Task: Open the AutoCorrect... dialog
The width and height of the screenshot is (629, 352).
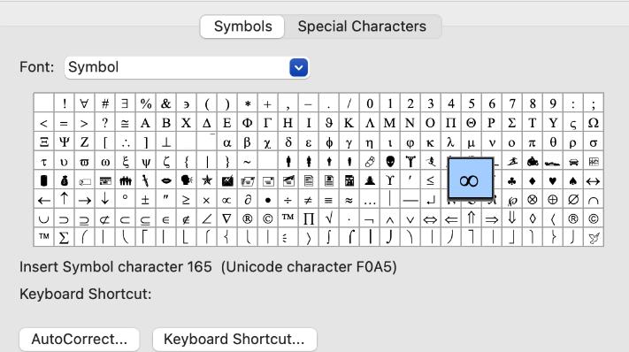Action: pyautogui.click(x=80, y=339)
